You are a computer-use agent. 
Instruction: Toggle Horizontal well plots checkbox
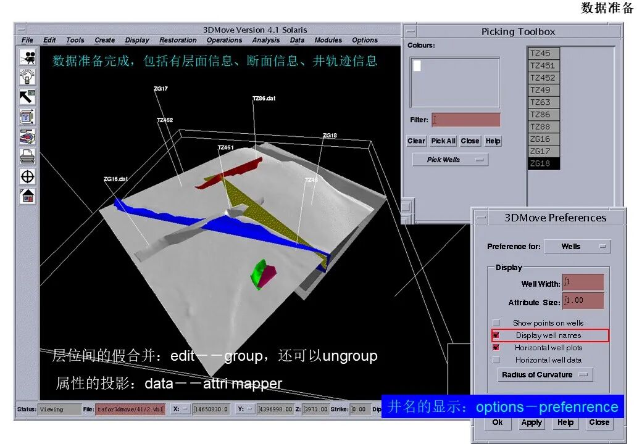496,348
